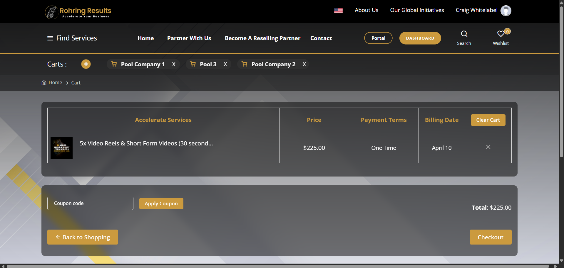Remove video reels item from cart
The height and width of the screenshot is (268, 564).
tap(488, 147)
